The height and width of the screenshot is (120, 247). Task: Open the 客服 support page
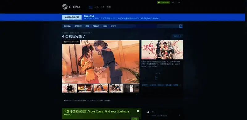point(109,7)
